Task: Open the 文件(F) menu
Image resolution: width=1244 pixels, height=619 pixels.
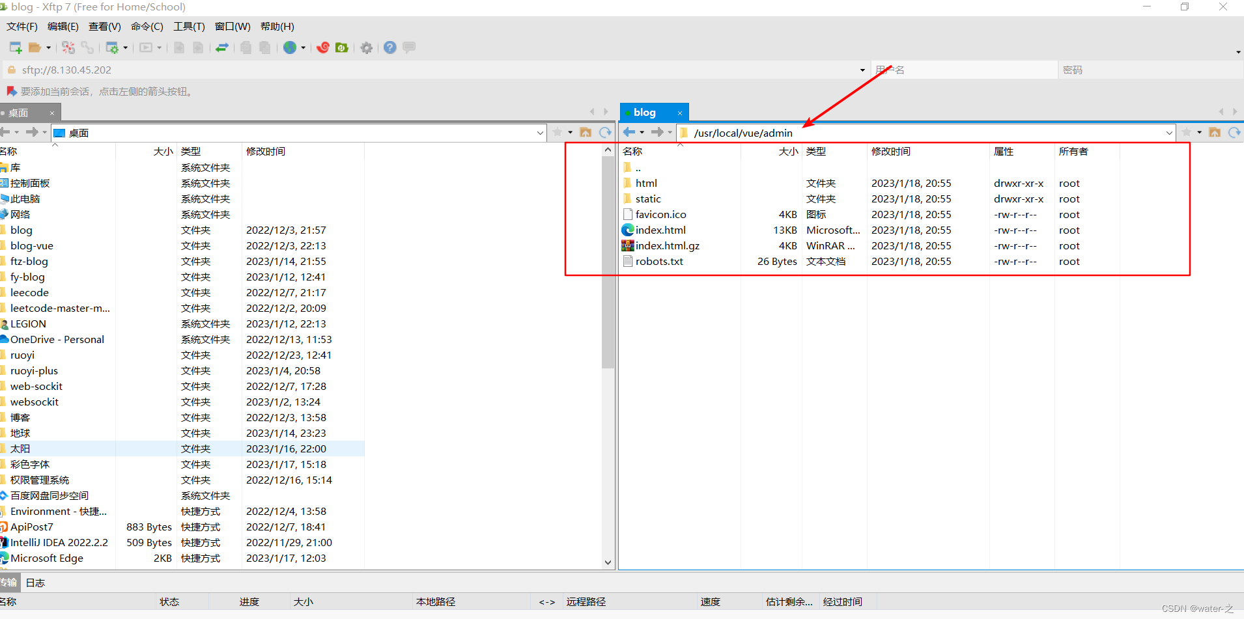Action: tap(22, 27)
